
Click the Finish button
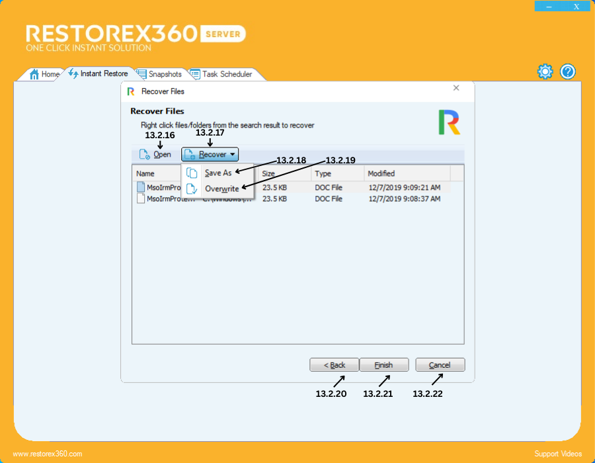point(383,364)
